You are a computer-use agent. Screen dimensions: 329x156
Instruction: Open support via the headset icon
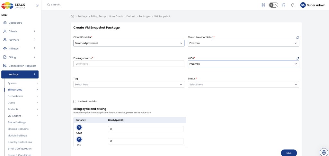click(284, 5)
